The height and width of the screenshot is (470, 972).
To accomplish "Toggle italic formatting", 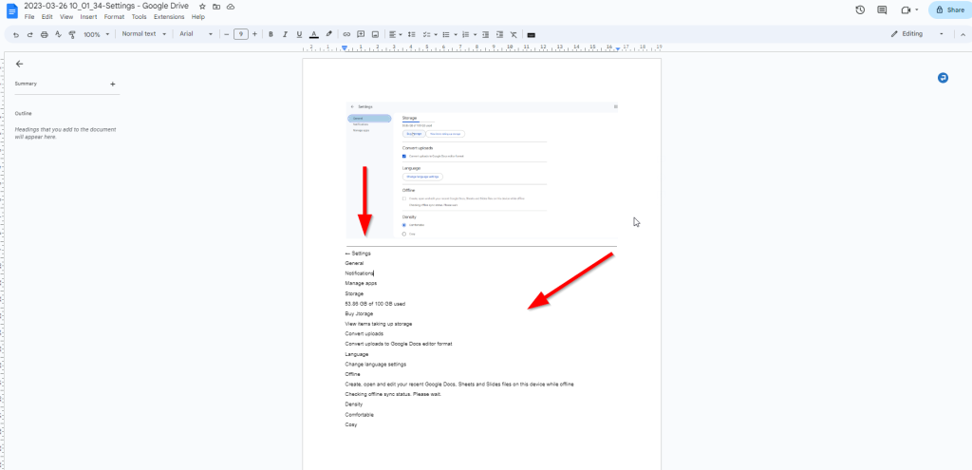I will point(286,34).
